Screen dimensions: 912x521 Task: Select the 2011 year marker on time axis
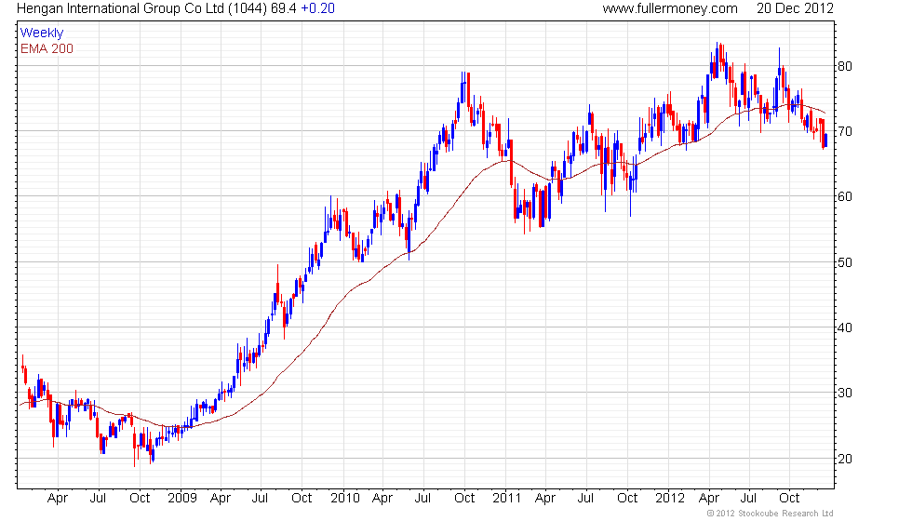tap(507, 498)
